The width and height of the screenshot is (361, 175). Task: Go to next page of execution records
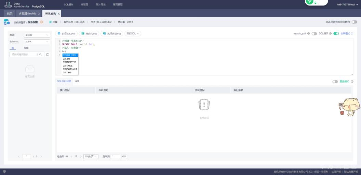[x=81, y=157]
